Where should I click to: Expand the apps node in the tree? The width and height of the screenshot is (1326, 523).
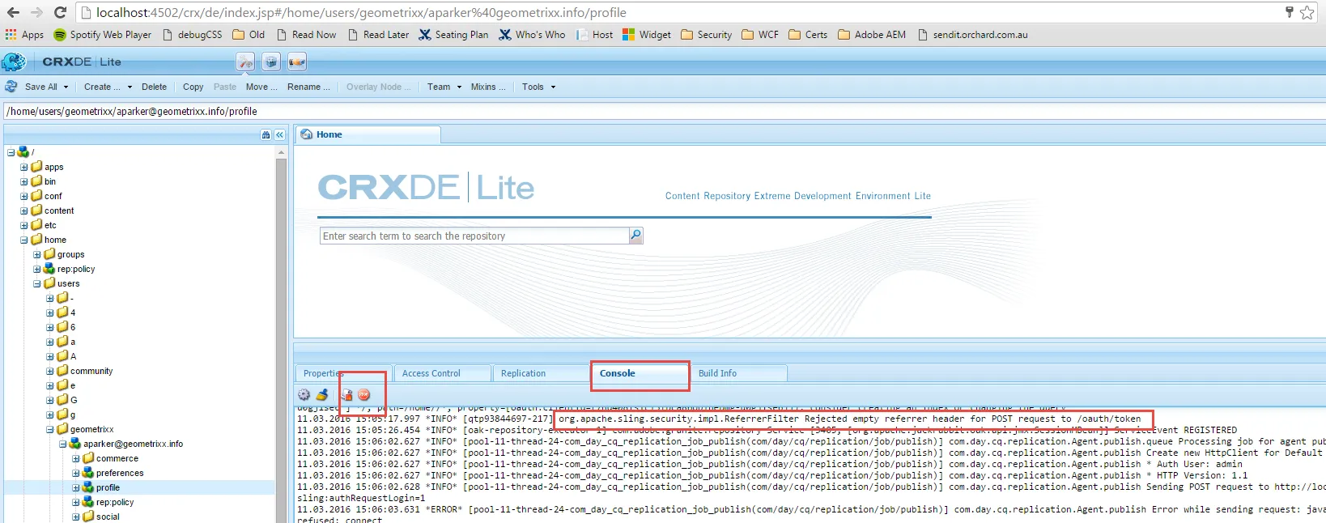tap(24, 168)
